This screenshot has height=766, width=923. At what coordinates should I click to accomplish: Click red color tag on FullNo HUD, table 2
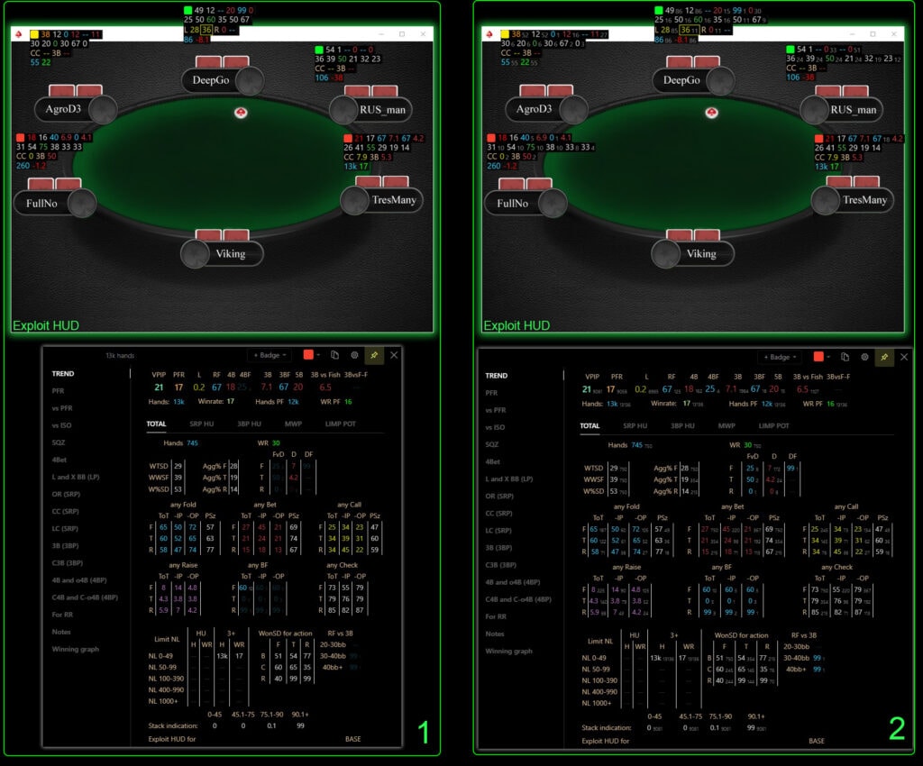[491, 137]
